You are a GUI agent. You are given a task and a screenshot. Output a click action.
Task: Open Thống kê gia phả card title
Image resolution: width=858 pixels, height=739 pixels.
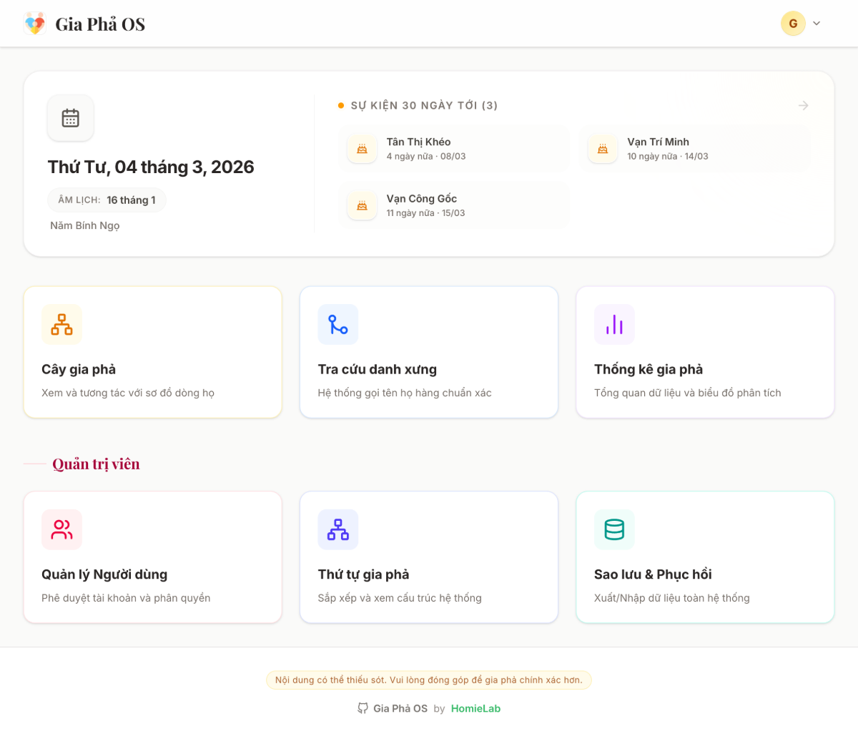[648, 369]
